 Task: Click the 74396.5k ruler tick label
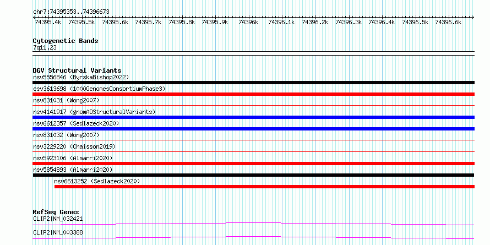point(415,22)
